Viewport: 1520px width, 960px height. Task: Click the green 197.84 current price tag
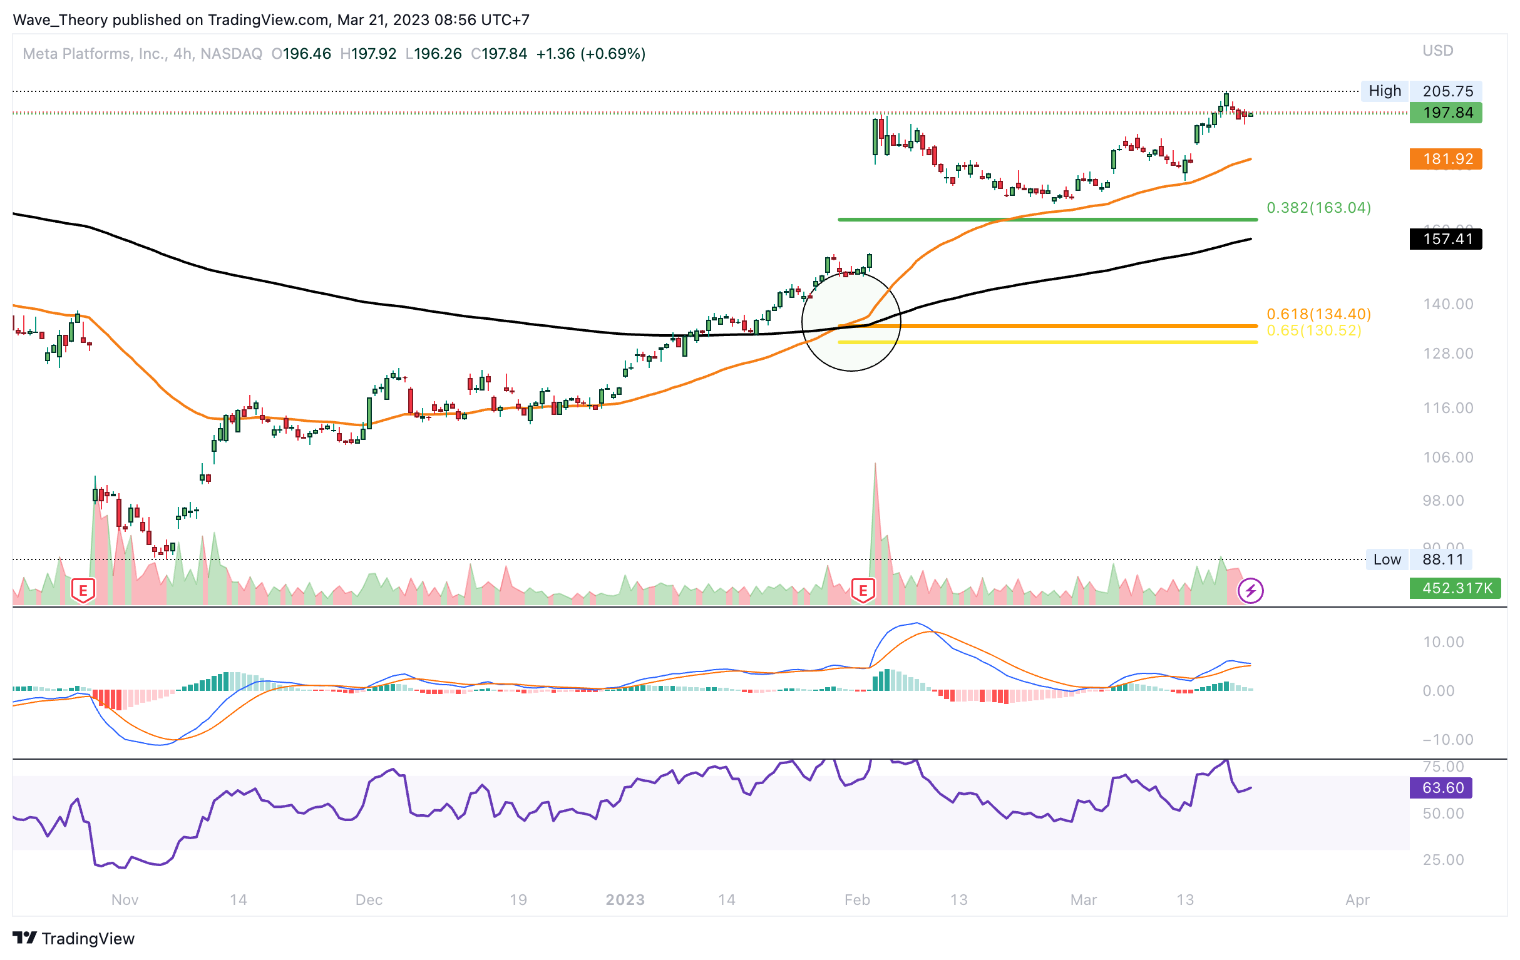point(1445,113)
